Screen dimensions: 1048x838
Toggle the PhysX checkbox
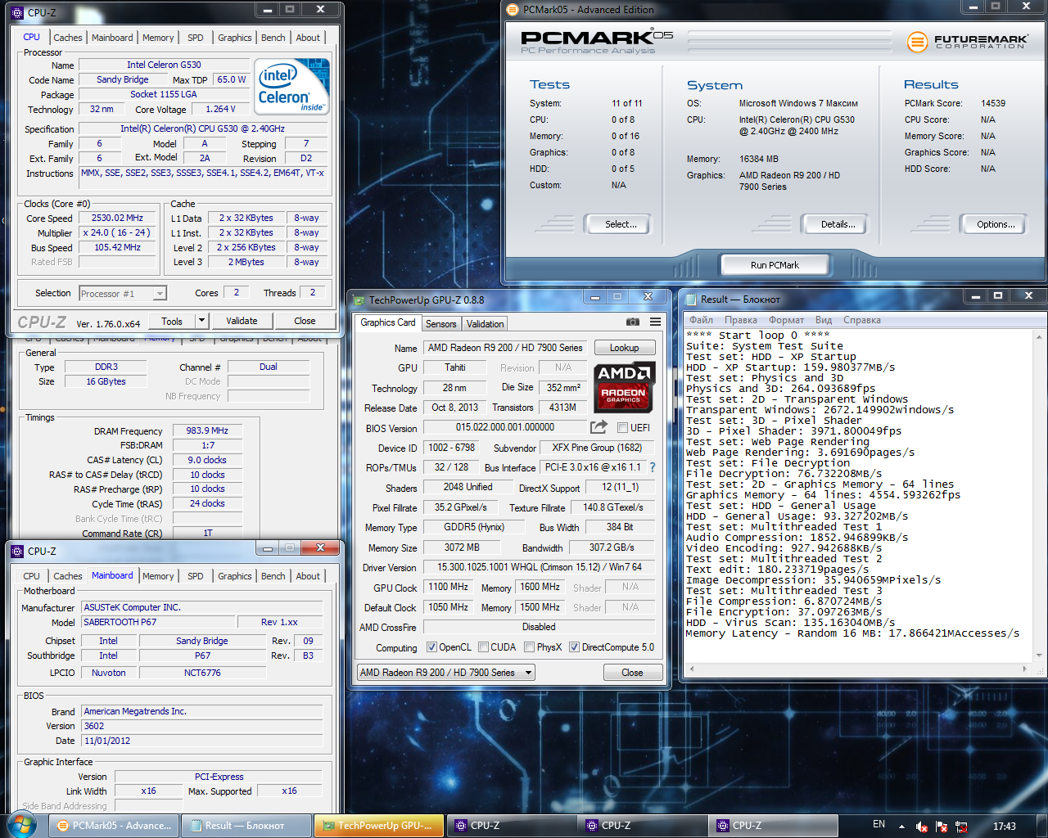[x=529, y=647]
